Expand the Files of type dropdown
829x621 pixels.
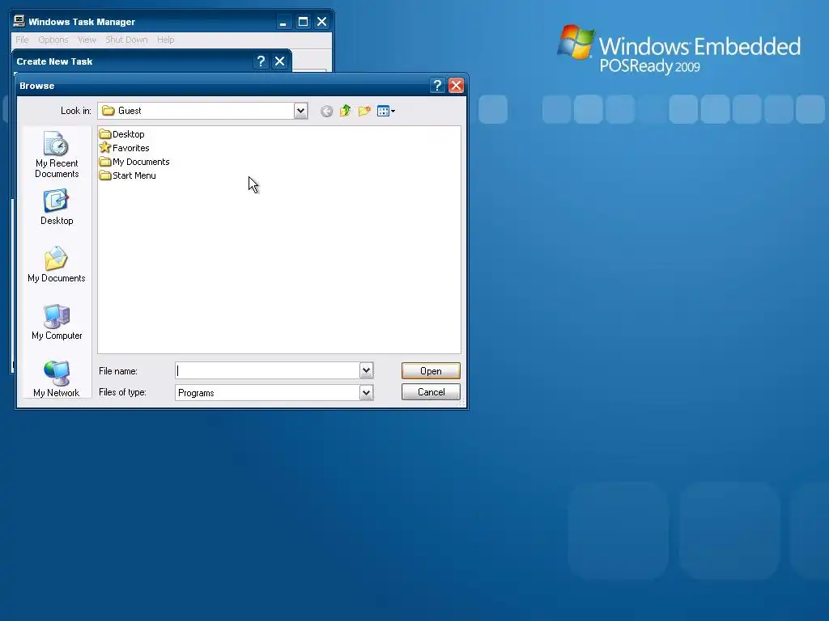(x=366, y=392)
